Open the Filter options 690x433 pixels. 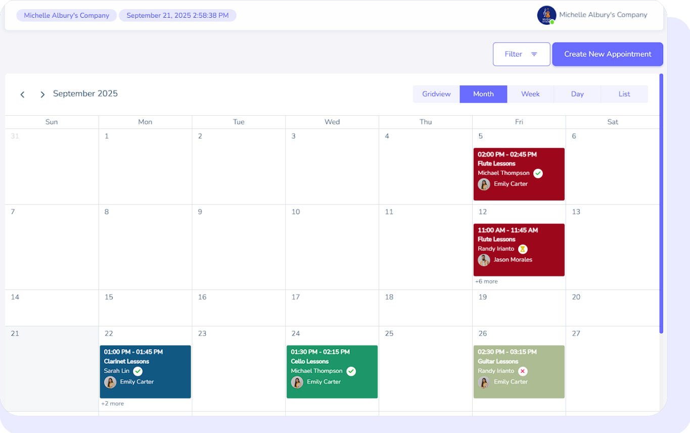(521, 54)
